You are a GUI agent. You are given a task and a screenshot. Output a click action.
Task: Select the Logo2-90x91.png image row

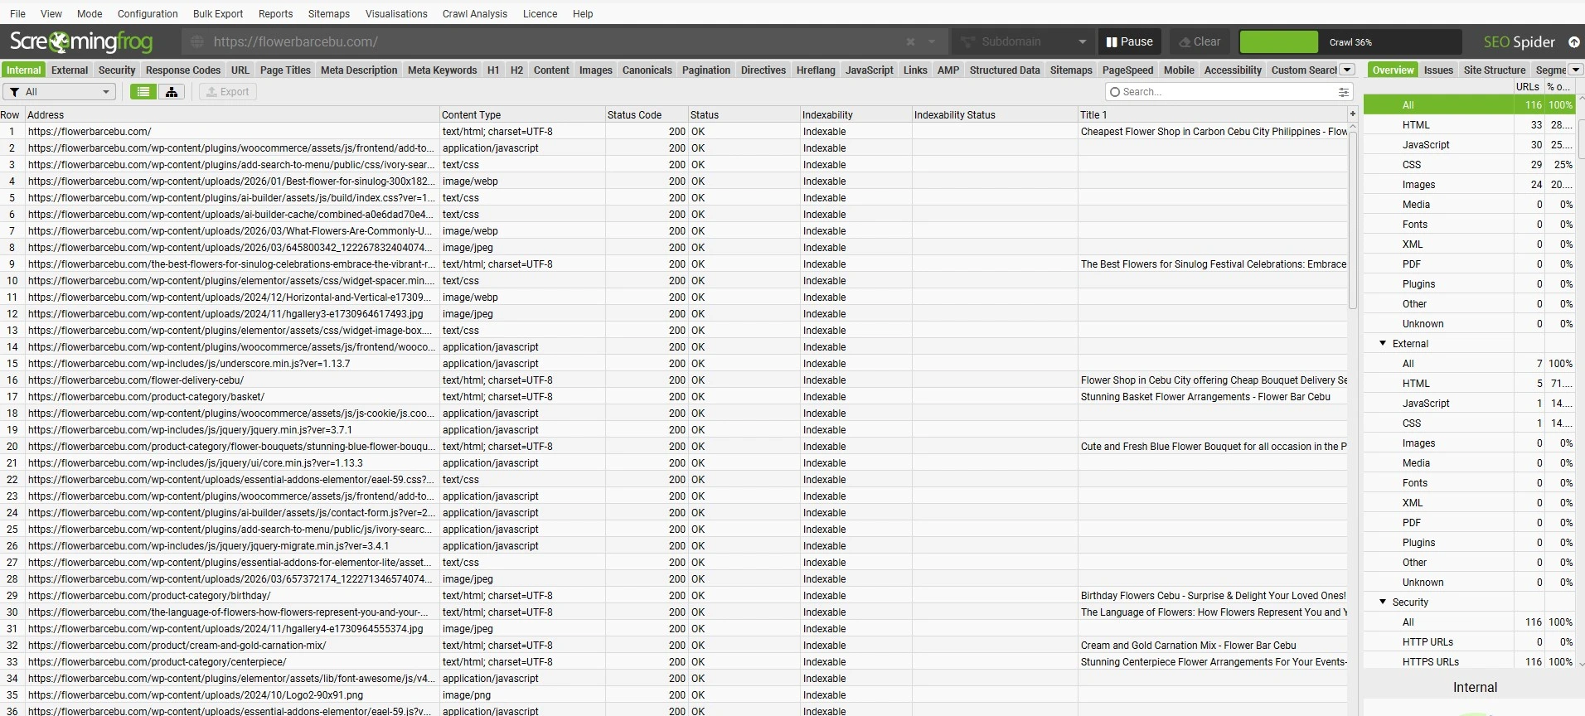click(673, 694)
